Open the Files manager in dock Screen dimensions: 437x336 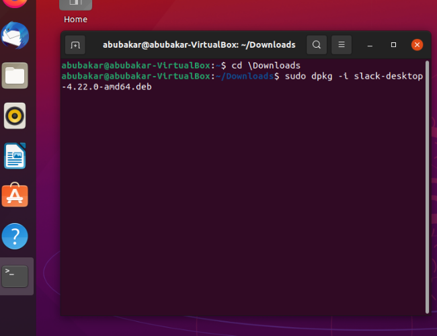pos(15,75)
